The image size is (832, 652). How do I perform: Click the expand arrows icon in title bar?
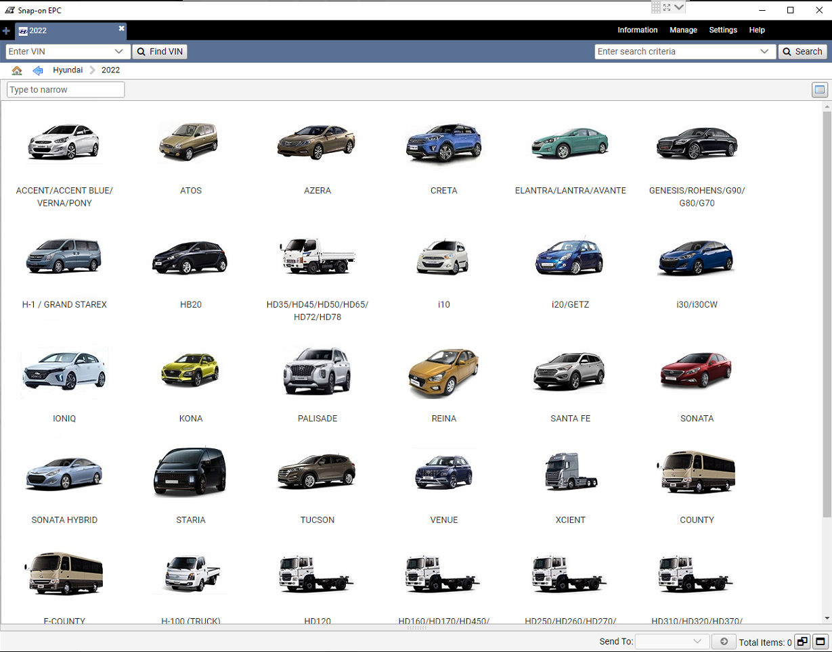[x=667, y=7]
